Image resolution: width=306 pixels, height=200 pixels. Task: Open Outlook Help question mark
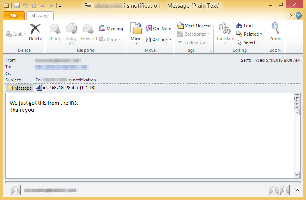coord(299,15)
